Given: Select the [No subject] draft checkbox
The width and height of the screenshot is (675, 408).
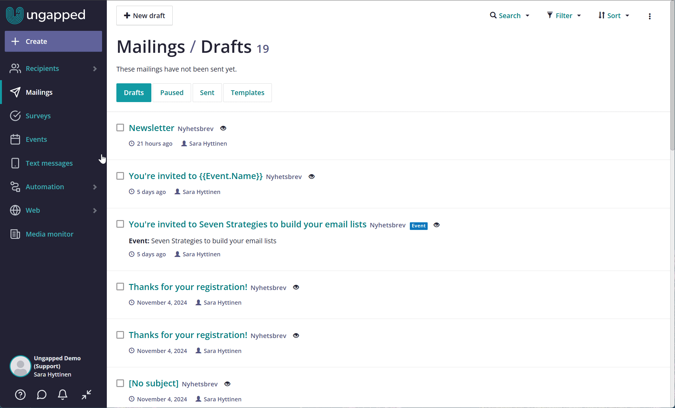Looking at the screenshot, I should [x=120, y=383].
